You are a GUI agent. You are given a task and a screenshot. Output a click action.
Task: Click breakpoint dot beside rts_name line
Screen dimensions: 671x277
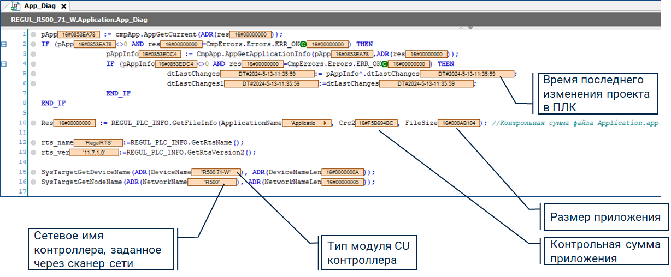[x=33, y=142]
